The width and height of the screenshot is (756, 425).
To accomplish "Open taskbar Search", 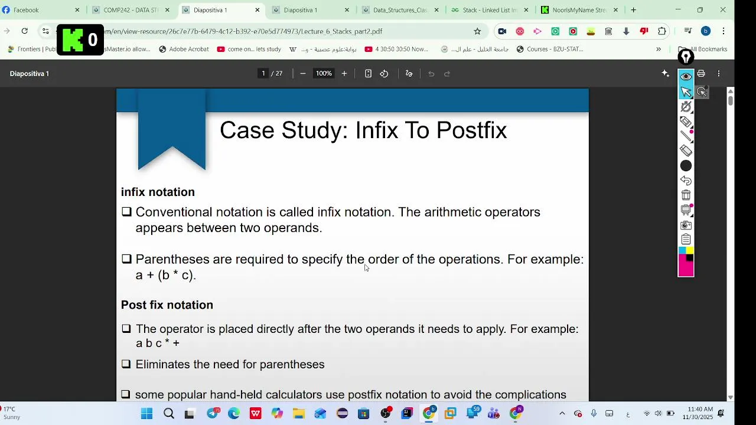I will pyautogui.click(x=169, y=414).
